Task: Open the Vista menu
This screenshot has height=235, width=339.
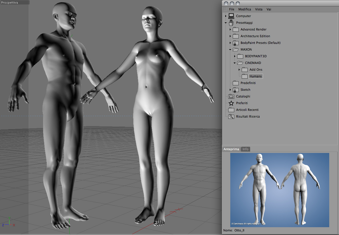Action: [259, 9]
